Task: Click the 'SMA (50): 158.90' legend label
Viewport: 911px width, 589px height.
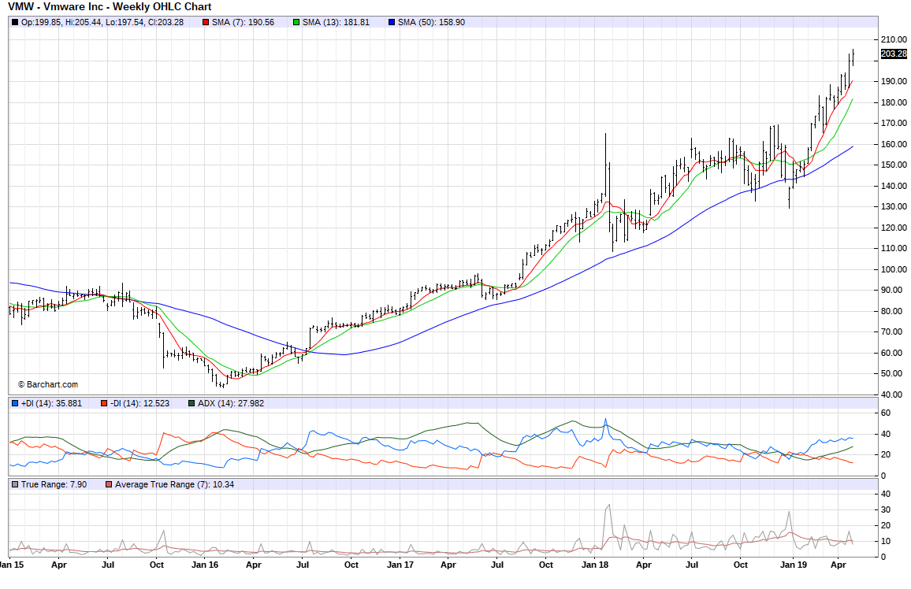Action: [431, 23]
